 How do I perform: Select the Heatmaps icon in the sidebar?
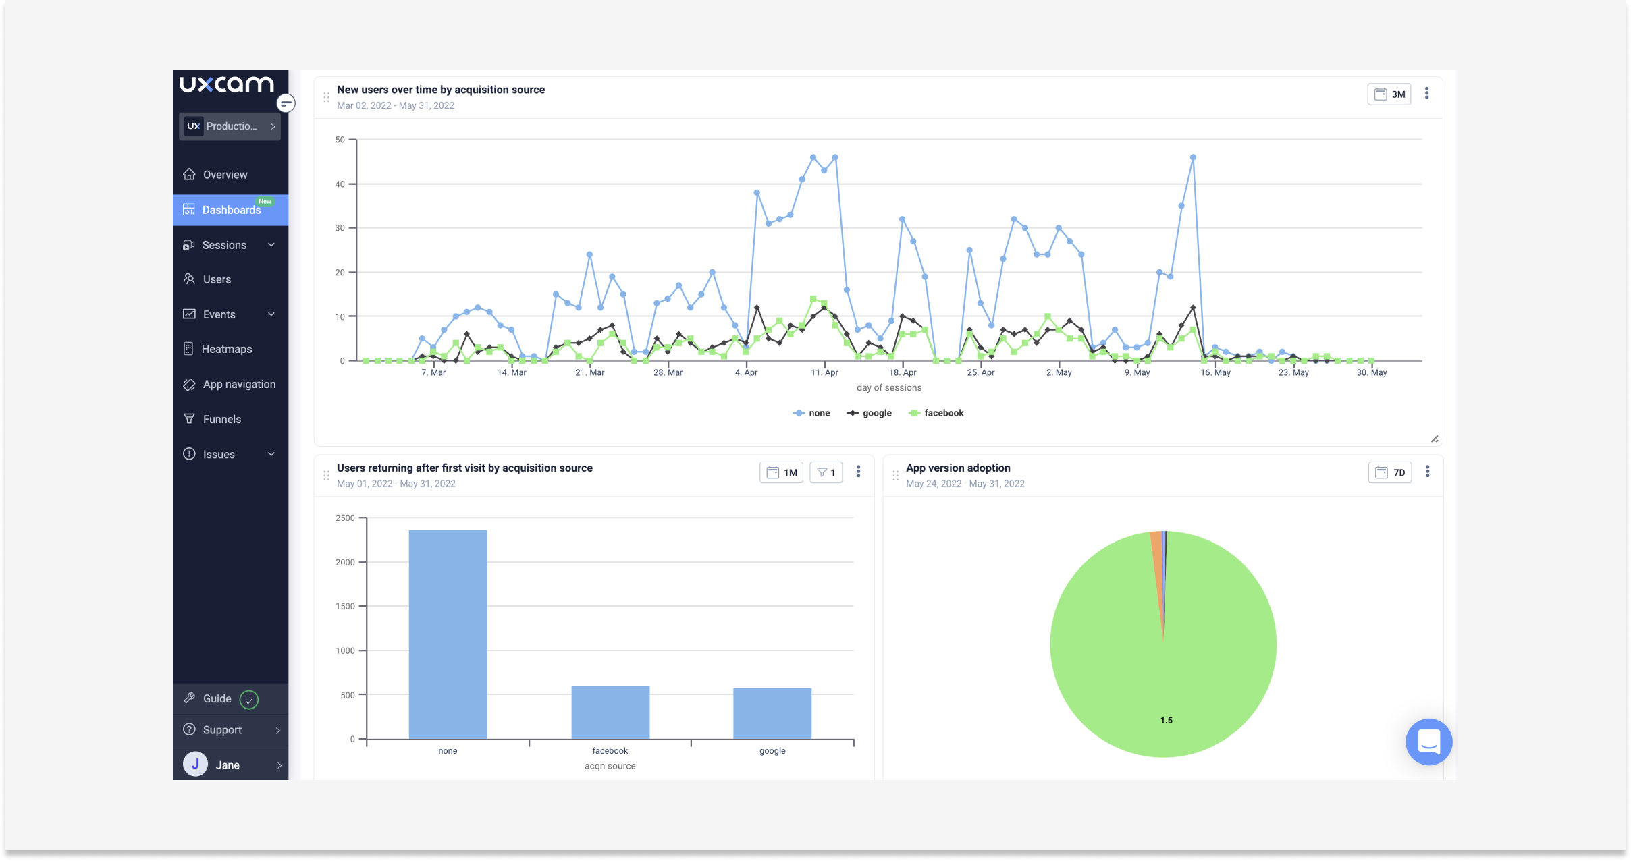tap(190, 348)
